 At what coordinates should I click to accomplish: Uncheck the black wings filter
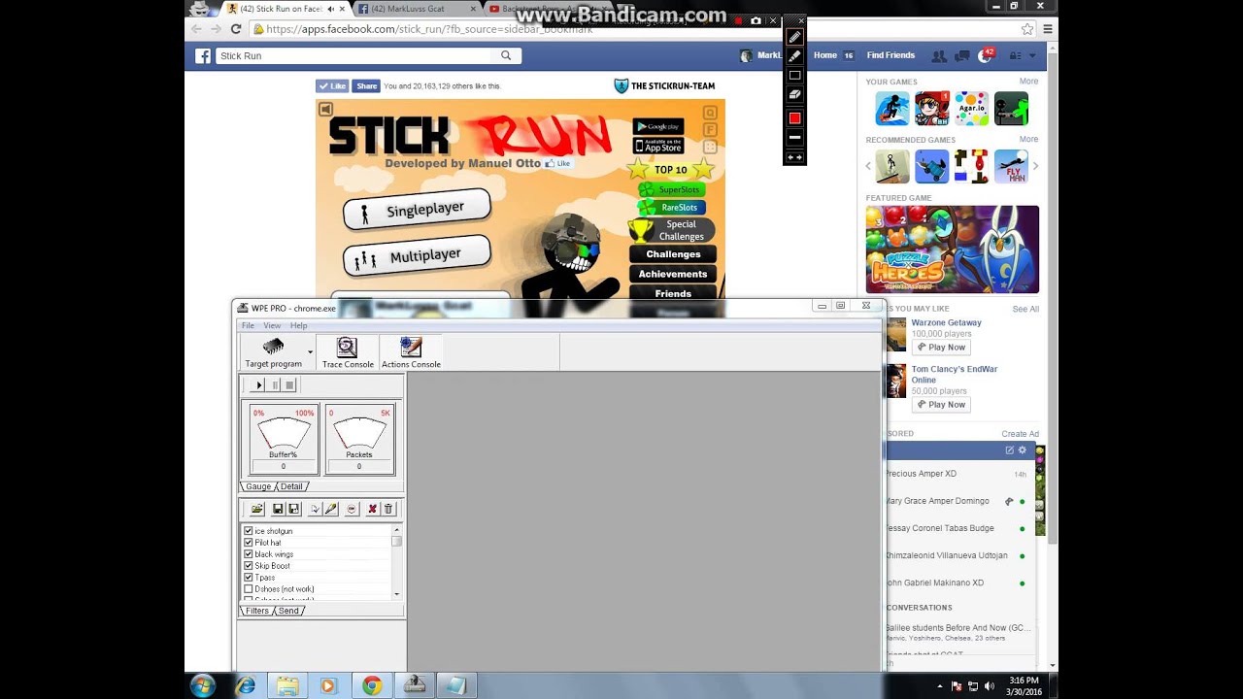click(x=249, y=554)
